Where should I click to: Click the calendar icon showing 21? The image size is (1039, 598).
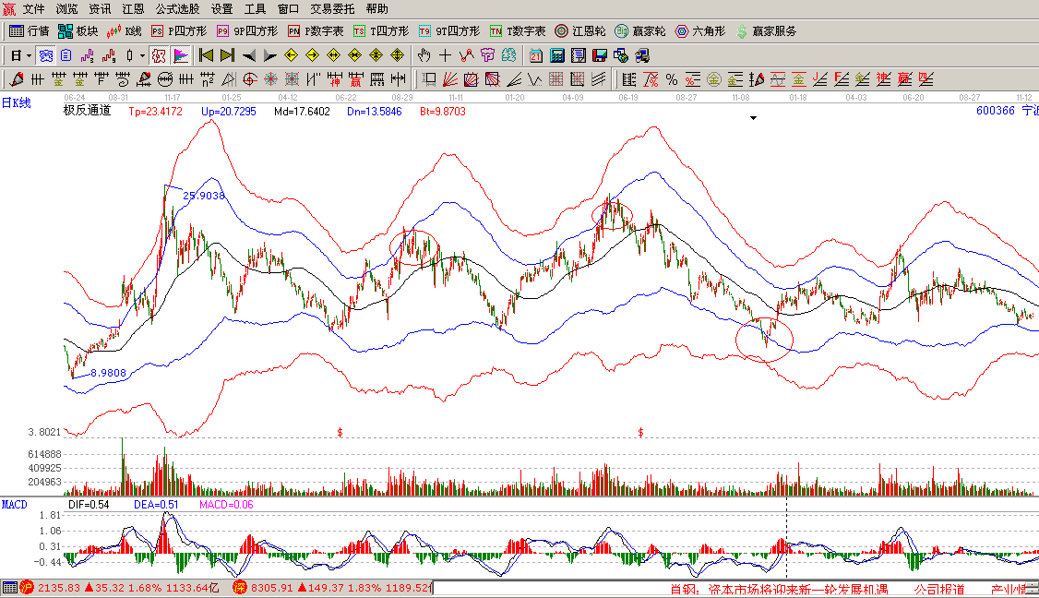[536, 54]
